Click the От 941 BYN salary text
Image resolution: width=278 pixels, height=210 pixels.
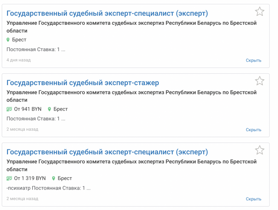pos(28,109)
